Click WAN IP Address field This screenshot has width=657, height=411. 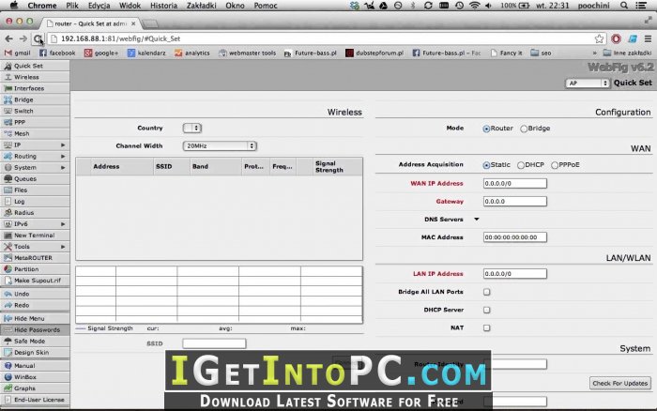point(515,183)
